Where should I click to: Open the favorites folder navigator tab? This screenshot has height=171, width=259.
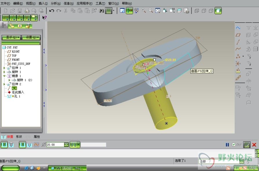pos(20,26)
